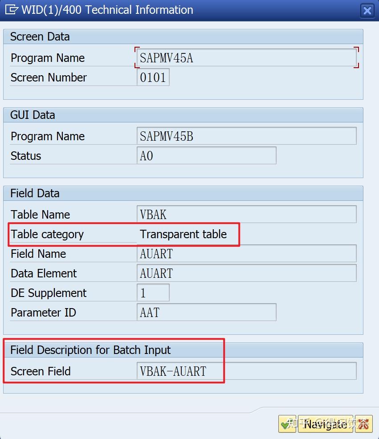Select the Screen Field value VBAK-AUART
This screenshot has height=439, width=379.
[x=246, y=371]
